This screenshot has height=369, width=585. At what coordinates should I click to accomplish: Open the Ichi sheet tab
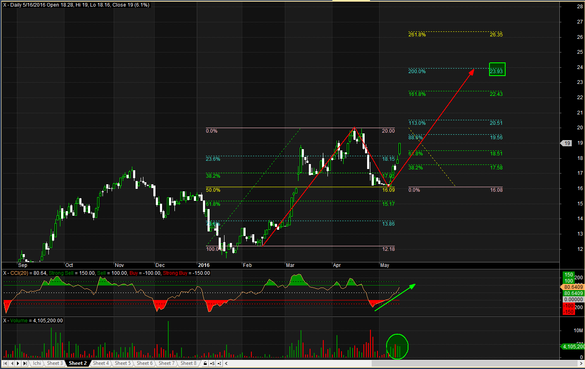tap(37, 363)
